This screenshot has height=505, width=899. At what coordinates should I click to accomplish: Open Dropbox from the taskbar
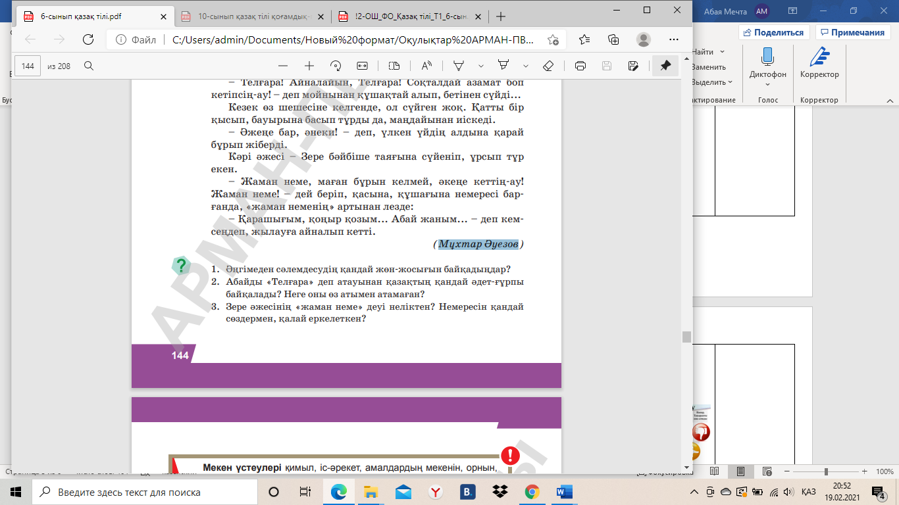tap(500, 492)
